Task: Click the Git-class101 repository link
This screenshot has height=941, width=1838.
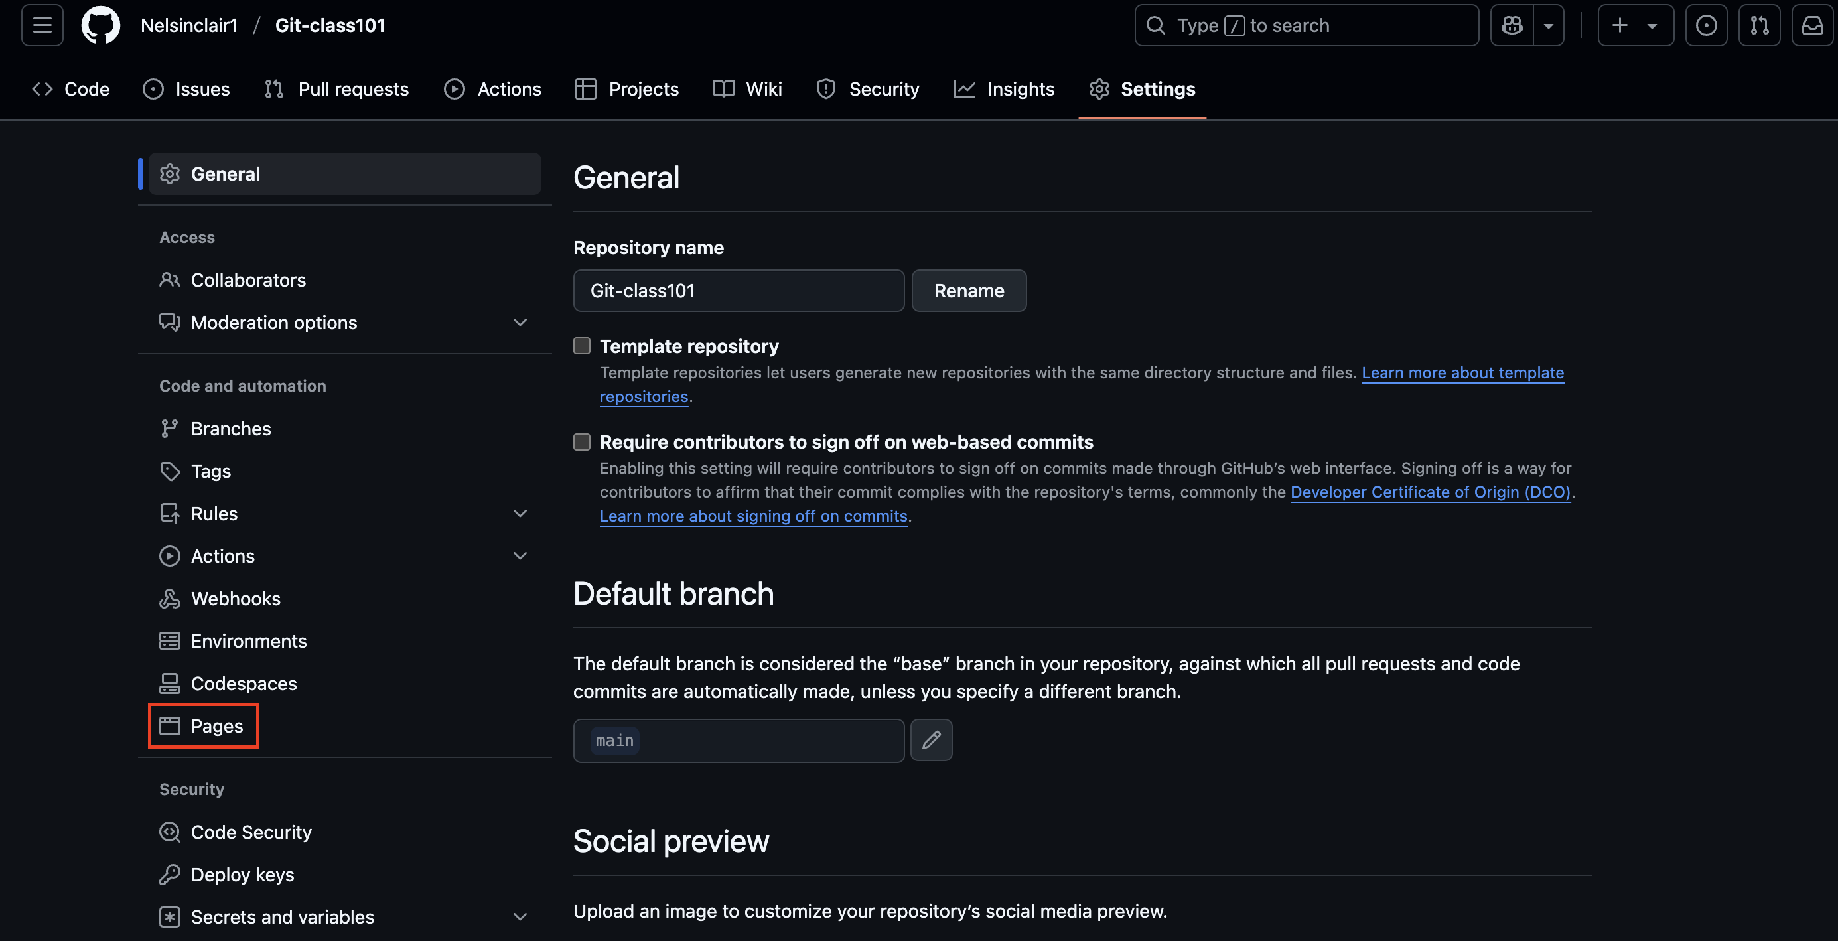Action: [x=330, y=26]
